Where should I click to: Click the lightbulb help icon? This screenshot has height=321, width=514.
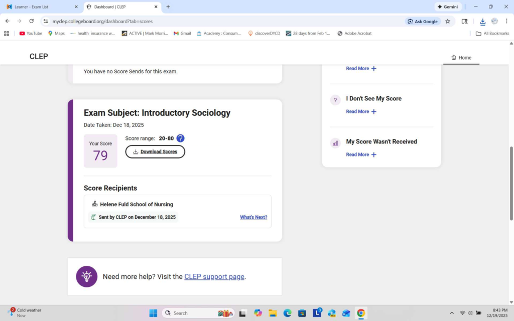[x=87, y=276]
